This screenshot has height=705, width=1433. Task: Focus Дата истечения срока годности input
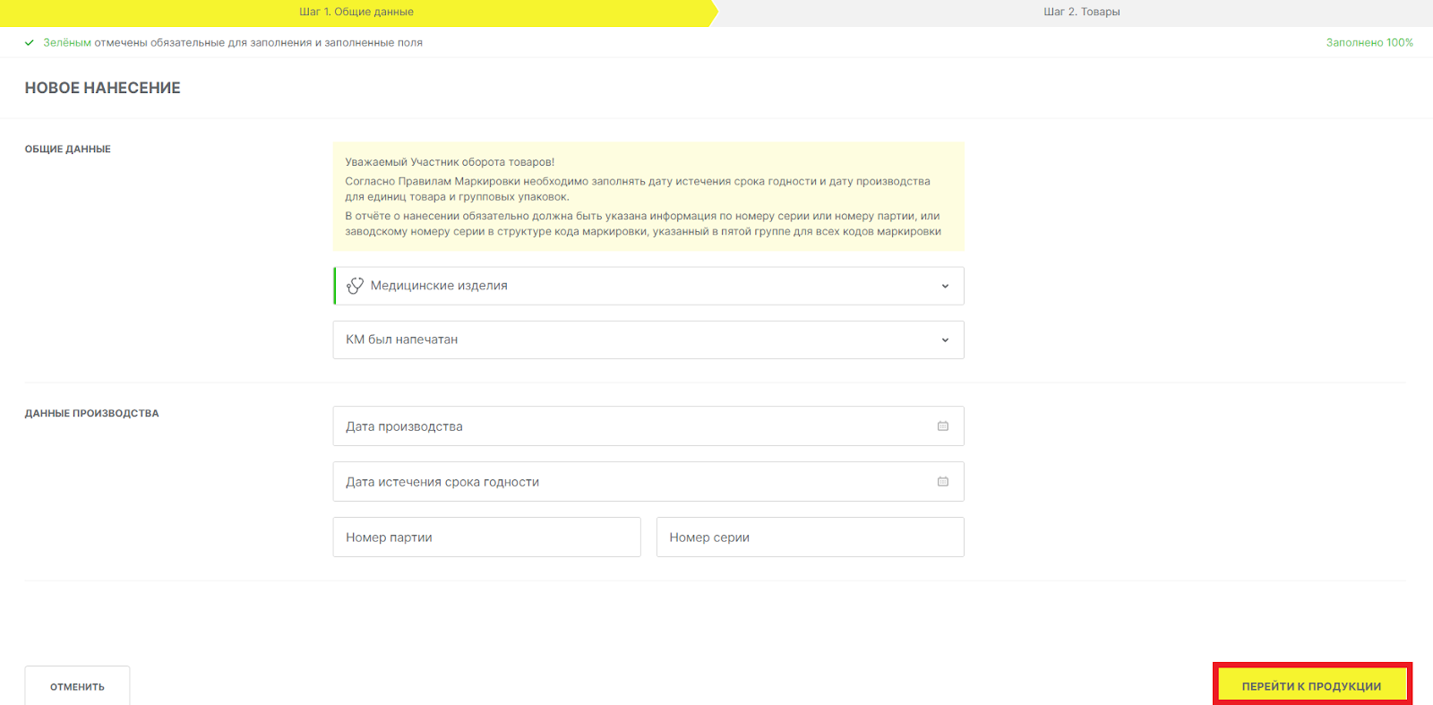648,482
